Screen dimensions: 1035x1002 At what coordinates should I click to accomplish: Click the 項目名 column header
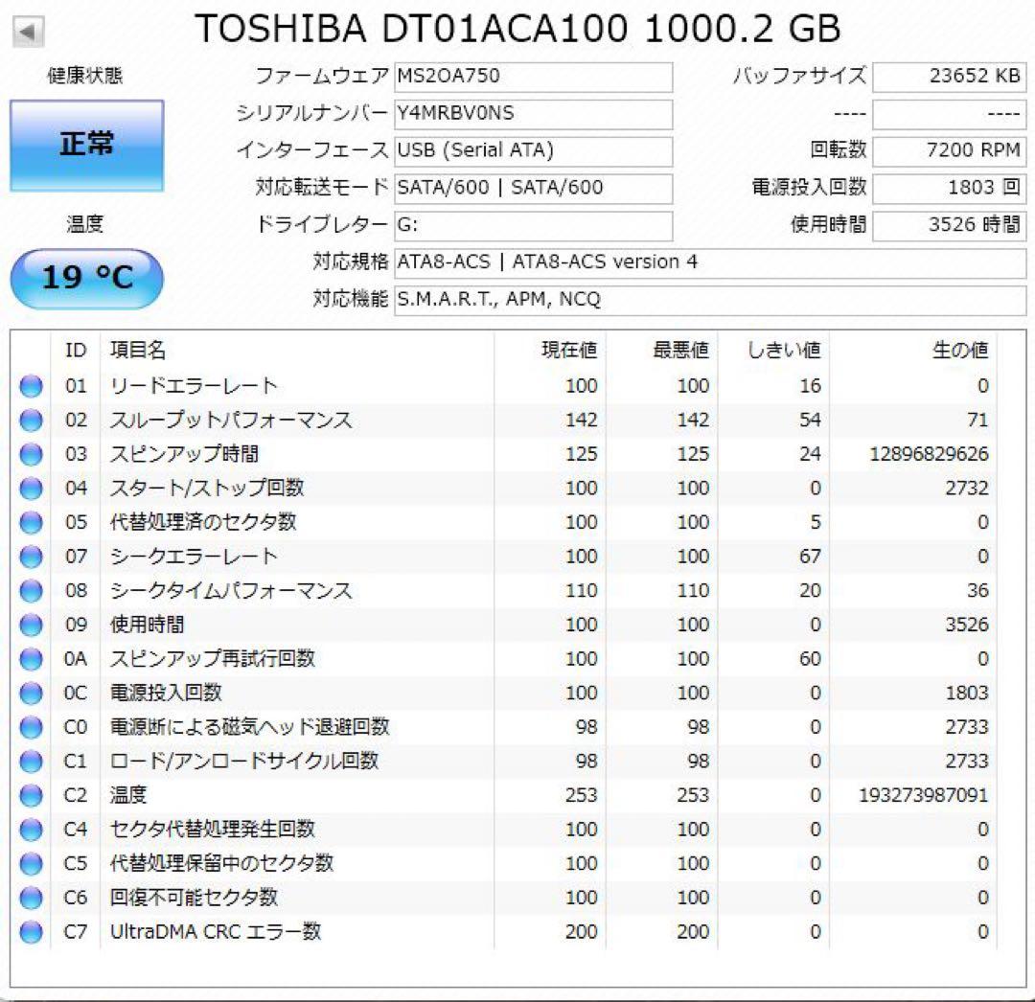pyautogui.click(x=137, y=350)
